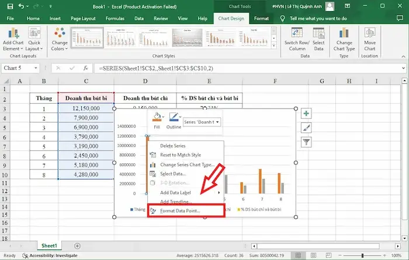Open the Fill color dropdown arrow
This screenshot has height=260, width=409.
(x=163, y=117)
